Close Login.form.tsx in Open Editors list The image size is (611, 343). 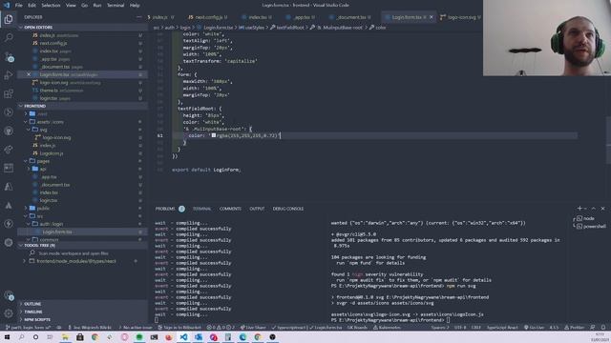[29, 74]
